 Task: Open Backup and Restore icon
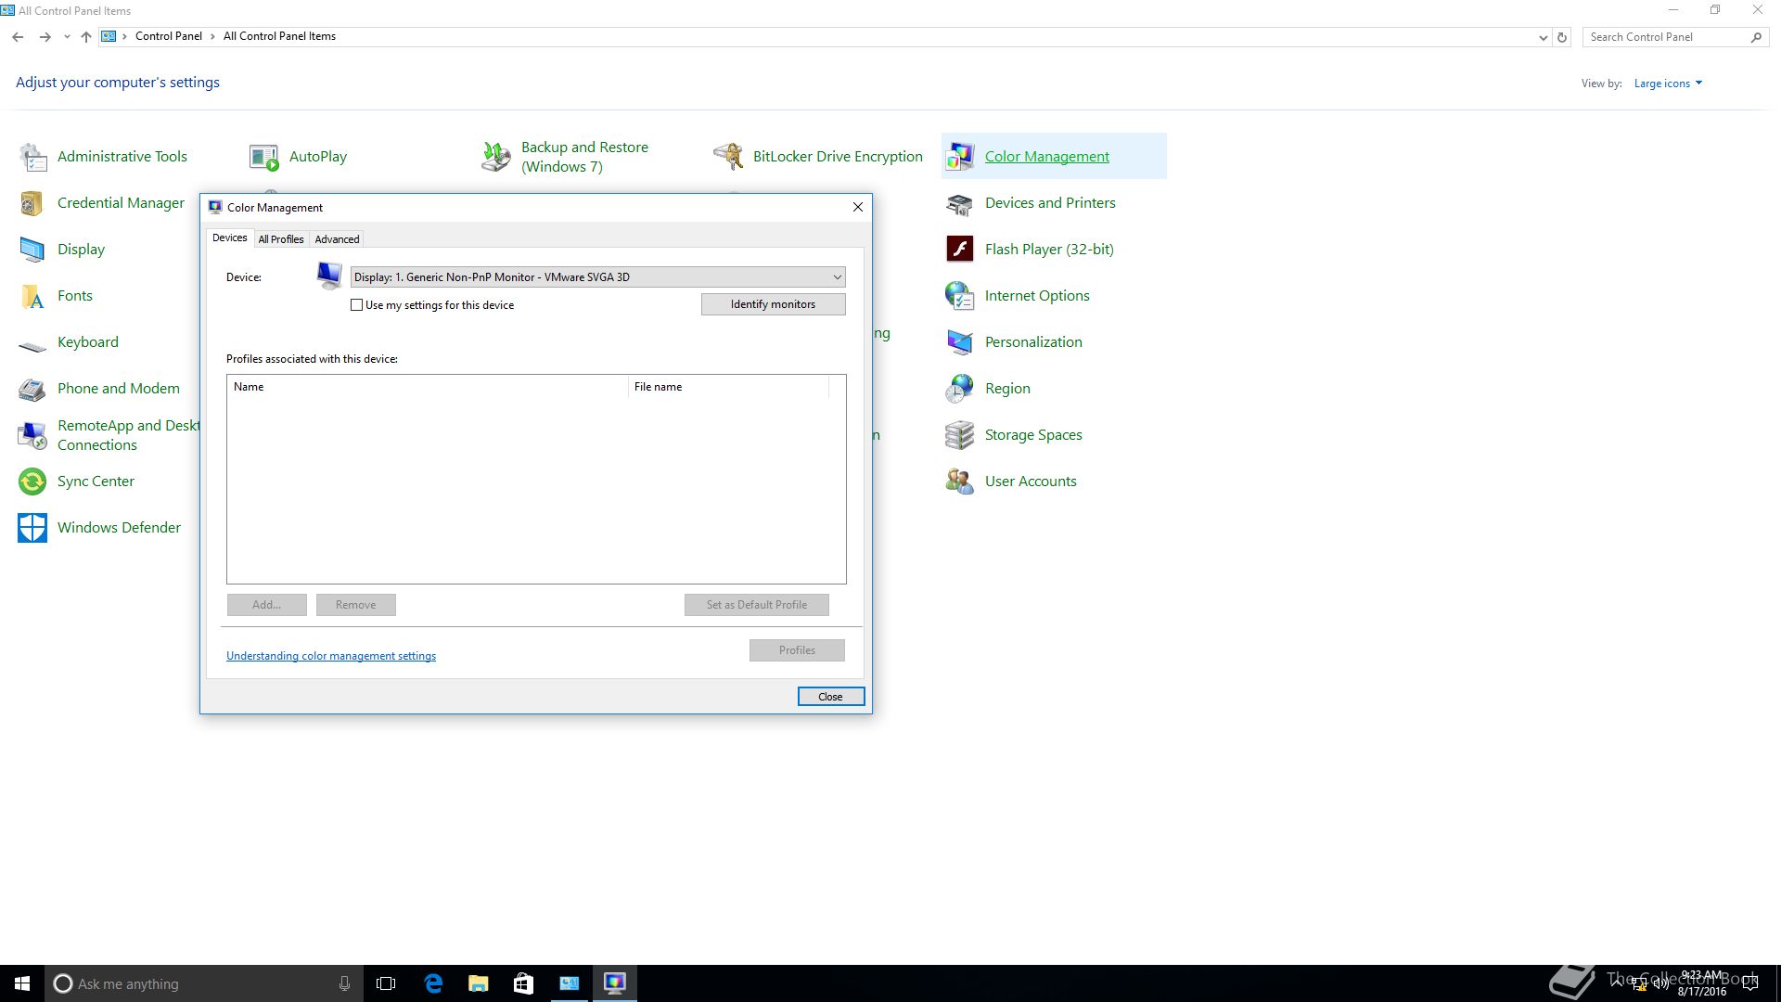tap(496, 157)
